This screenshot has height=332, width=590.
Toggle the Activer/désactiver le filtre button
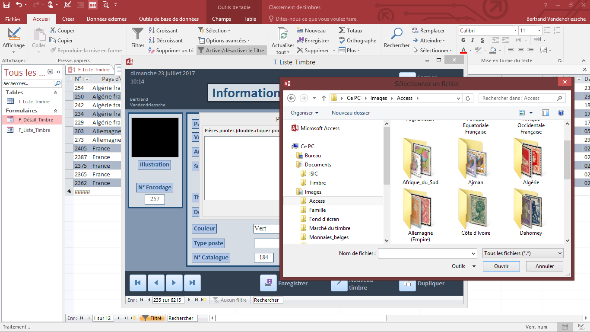point(231,51)
